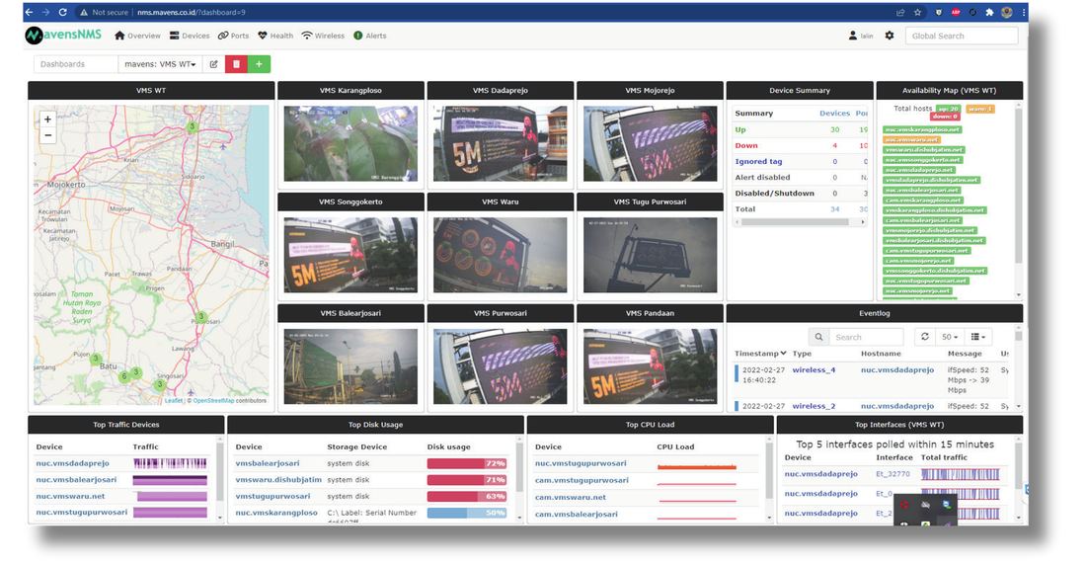The height and width of the screenshot is (565, 1086).
Task: Click the green add dashboard plus button
Action: [259, 64]
